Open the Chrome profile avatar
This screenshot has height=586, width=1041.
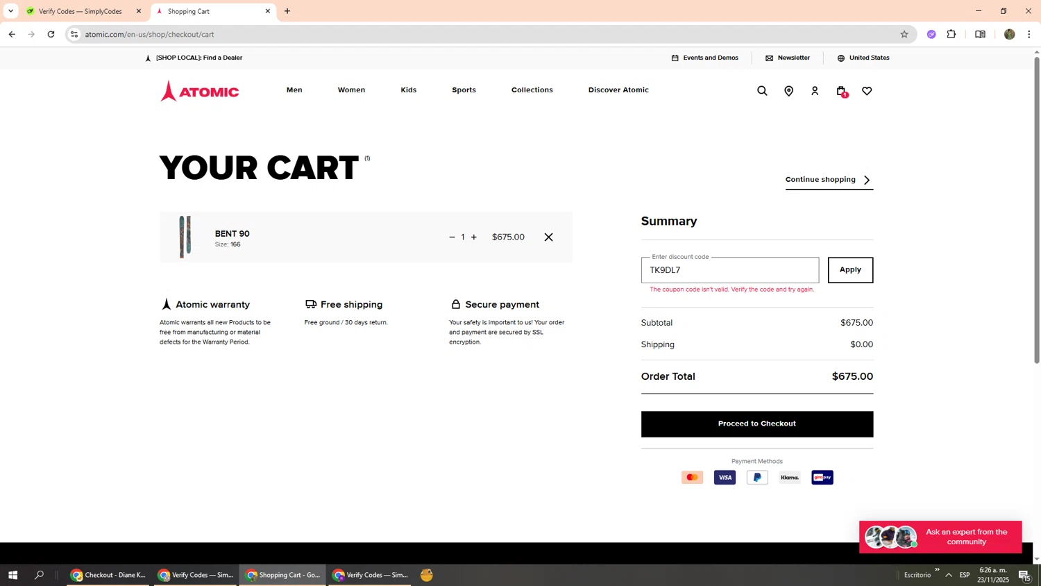(x=1009, y=34)
